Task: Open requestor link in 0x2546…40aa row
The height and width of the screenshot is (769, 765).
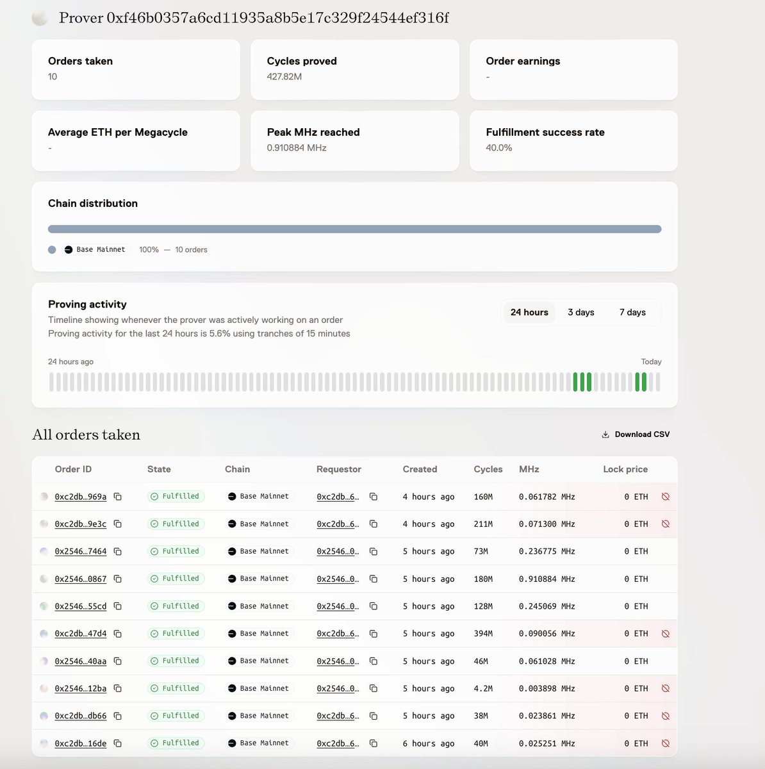Action: point(338,661)
